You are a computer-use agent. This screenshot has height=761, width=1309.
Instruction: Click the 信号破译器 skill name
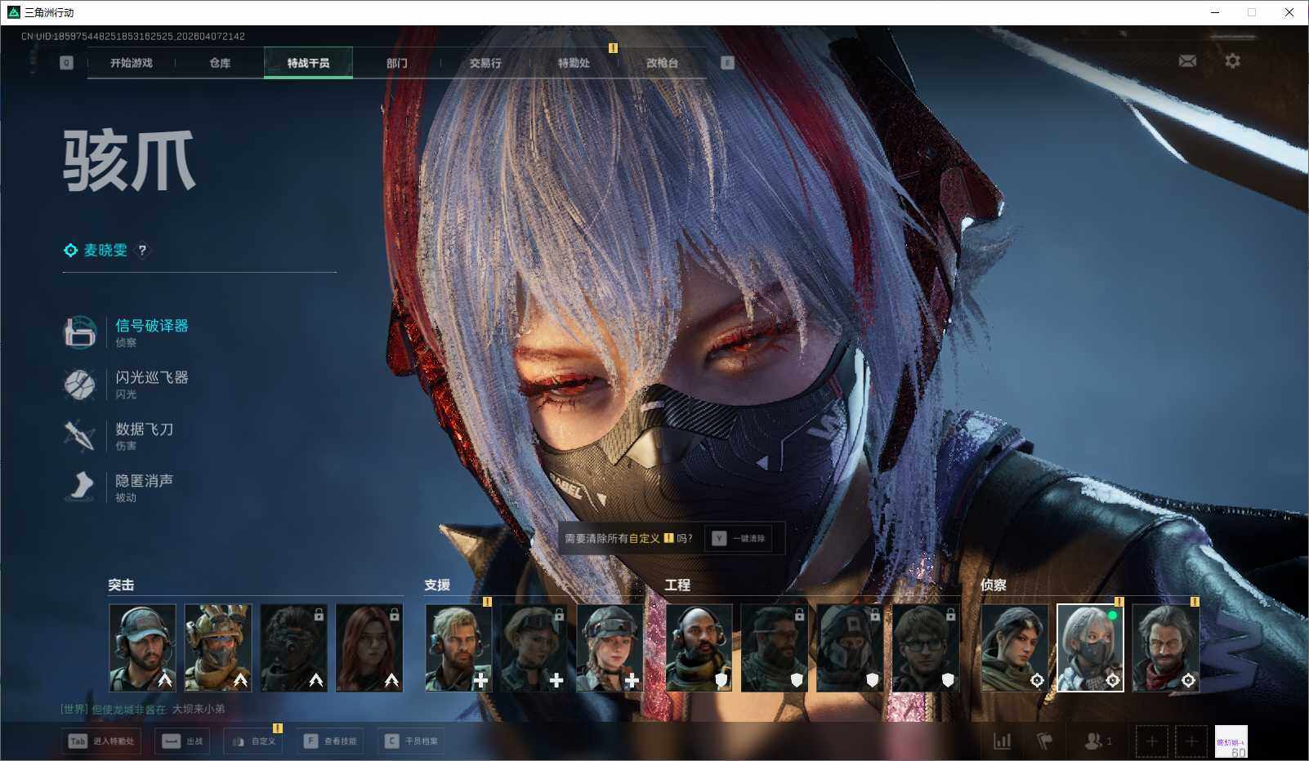pyautogui.click(x=152, y=326)
